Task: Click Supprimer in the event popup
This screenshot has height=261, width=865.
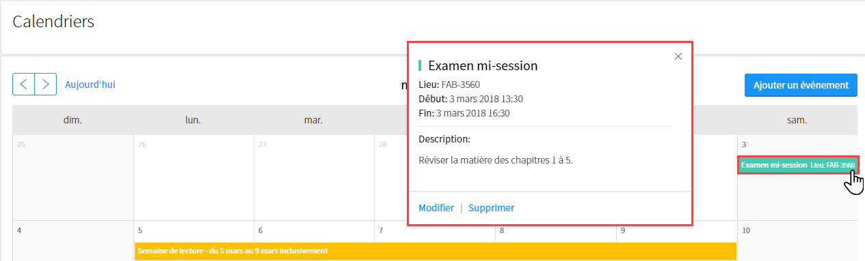Action: click(x=492, y=208)
